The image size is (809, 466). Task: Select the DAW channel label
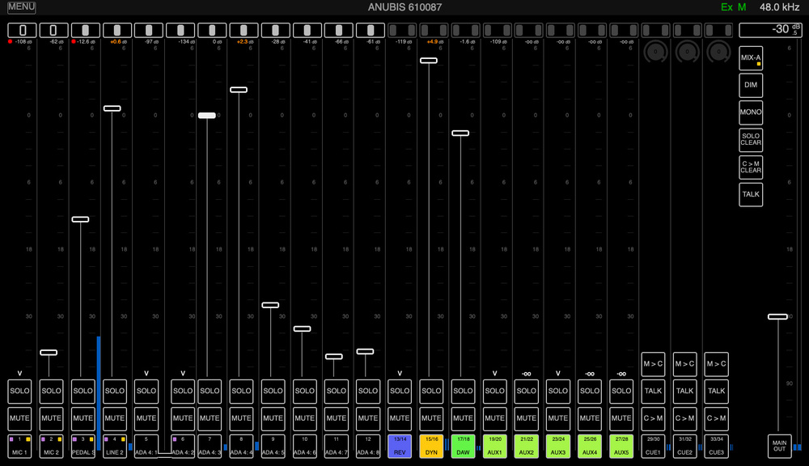pyautogui.click(x=463, y=446)
